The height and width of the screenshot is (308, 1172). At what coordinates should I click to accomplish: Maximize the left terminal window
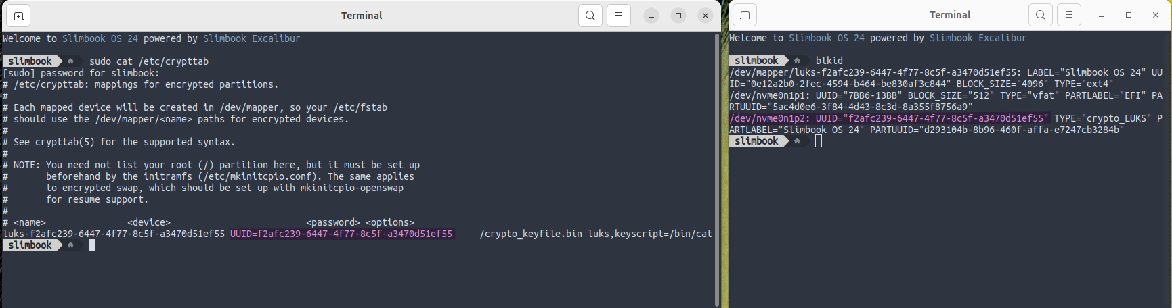point(678,16)
